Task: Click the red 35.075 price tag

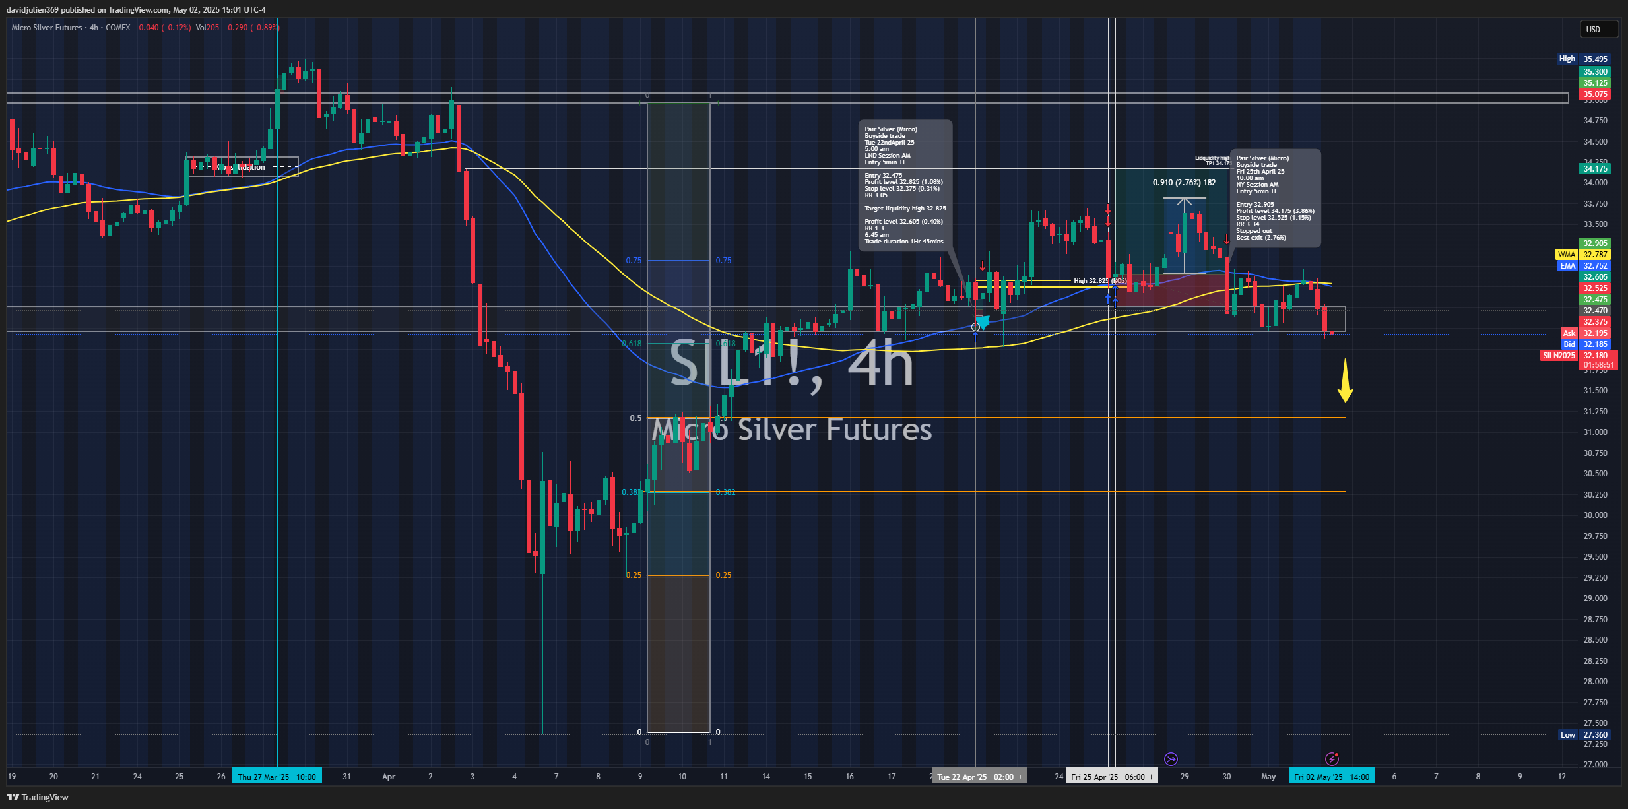Action: pyautogui.click(x=1595, y=94)
